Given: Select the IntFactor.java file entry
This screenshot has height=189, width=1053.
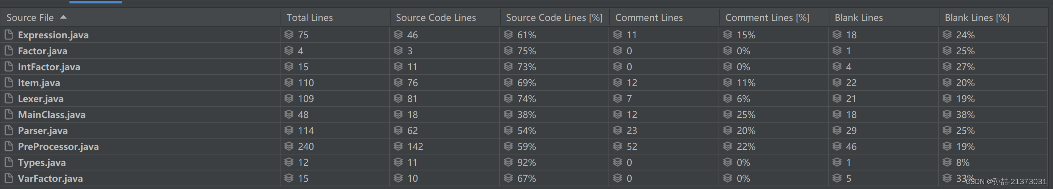Looking at the screenshot, I should pyautogui.click(x=49, y=67).
